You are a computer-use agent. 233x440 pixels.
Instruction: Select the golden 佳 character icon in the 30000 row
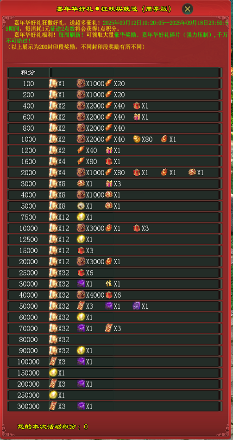click(x=109, y=284)
